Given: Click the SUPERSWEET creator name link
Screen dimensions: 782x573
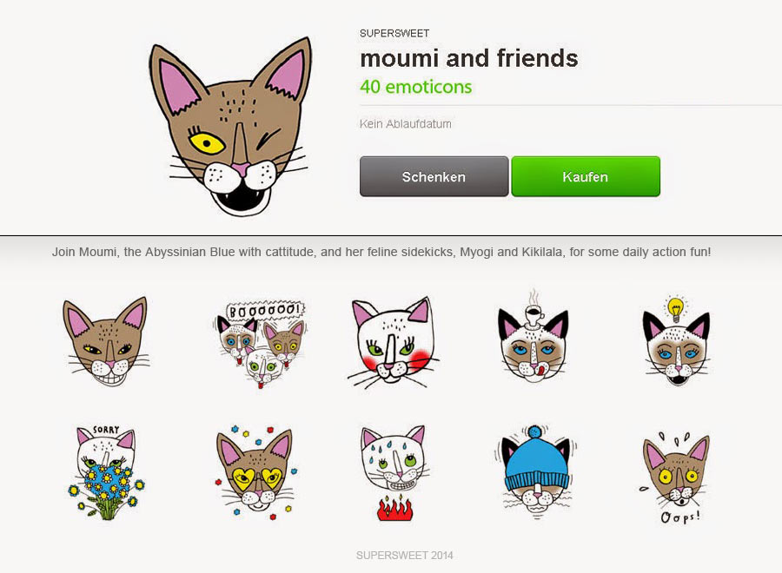Looking at the screenshot, I should (x=394, y=33).
